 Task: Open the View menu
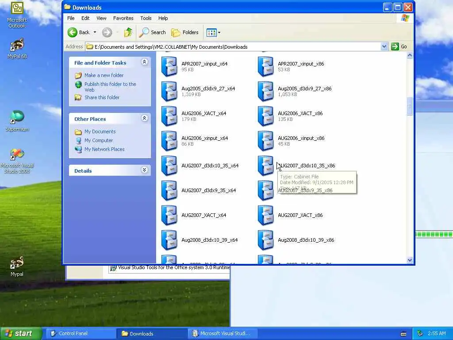coord(101,18)
